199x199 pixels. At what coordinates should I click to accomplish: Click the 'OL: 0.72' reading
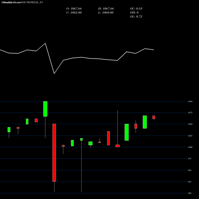coord(136,16)
